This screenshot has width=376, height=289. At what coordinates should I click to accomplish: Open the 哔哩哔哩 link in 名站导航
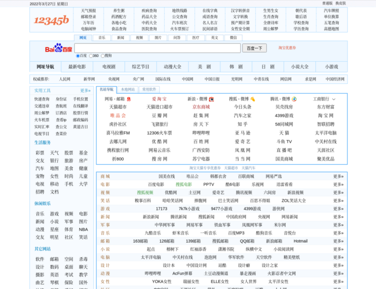click(201, 133)
